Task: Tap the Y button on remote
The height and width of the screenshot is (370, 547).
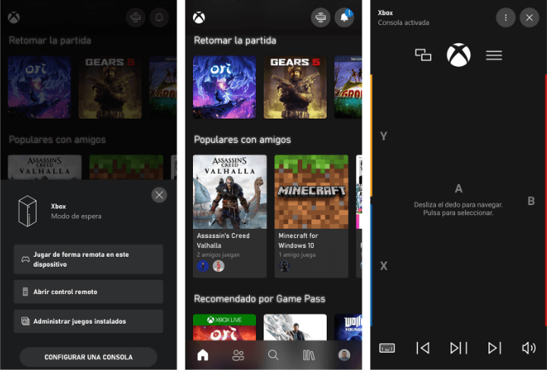Action: pos(384,136)
